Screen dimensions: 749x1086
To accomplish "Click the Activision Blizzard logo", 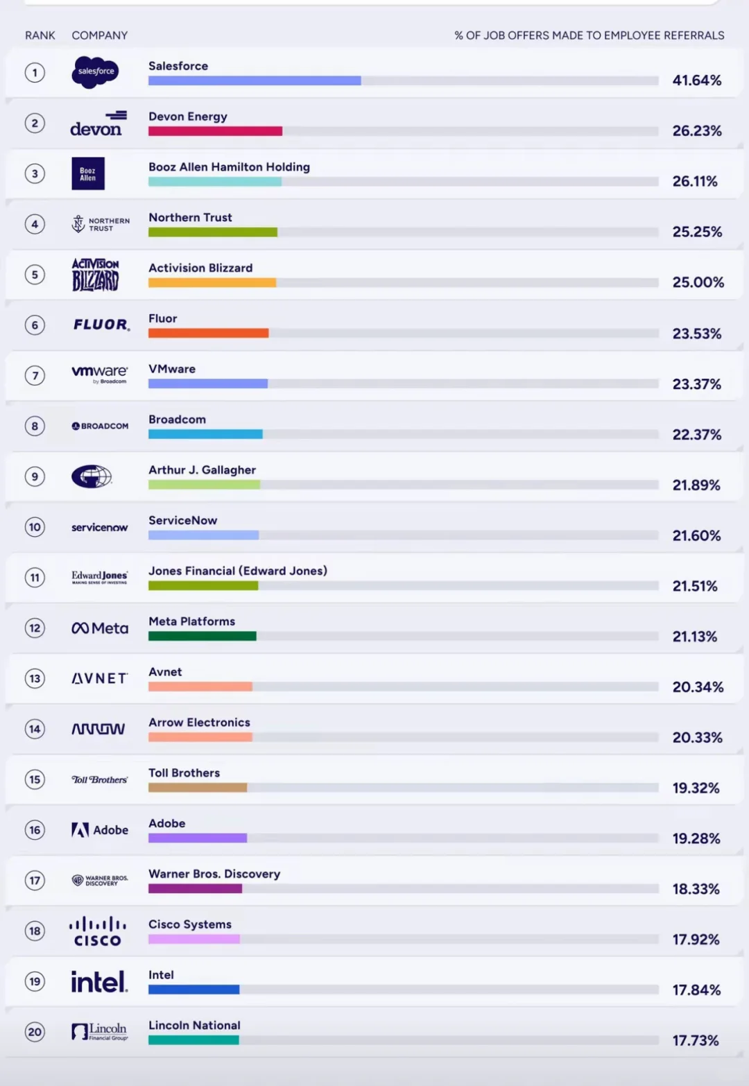I will 96,275.
